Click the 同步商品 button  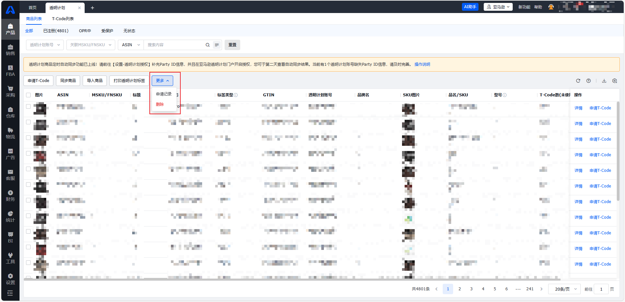(68, 81)
